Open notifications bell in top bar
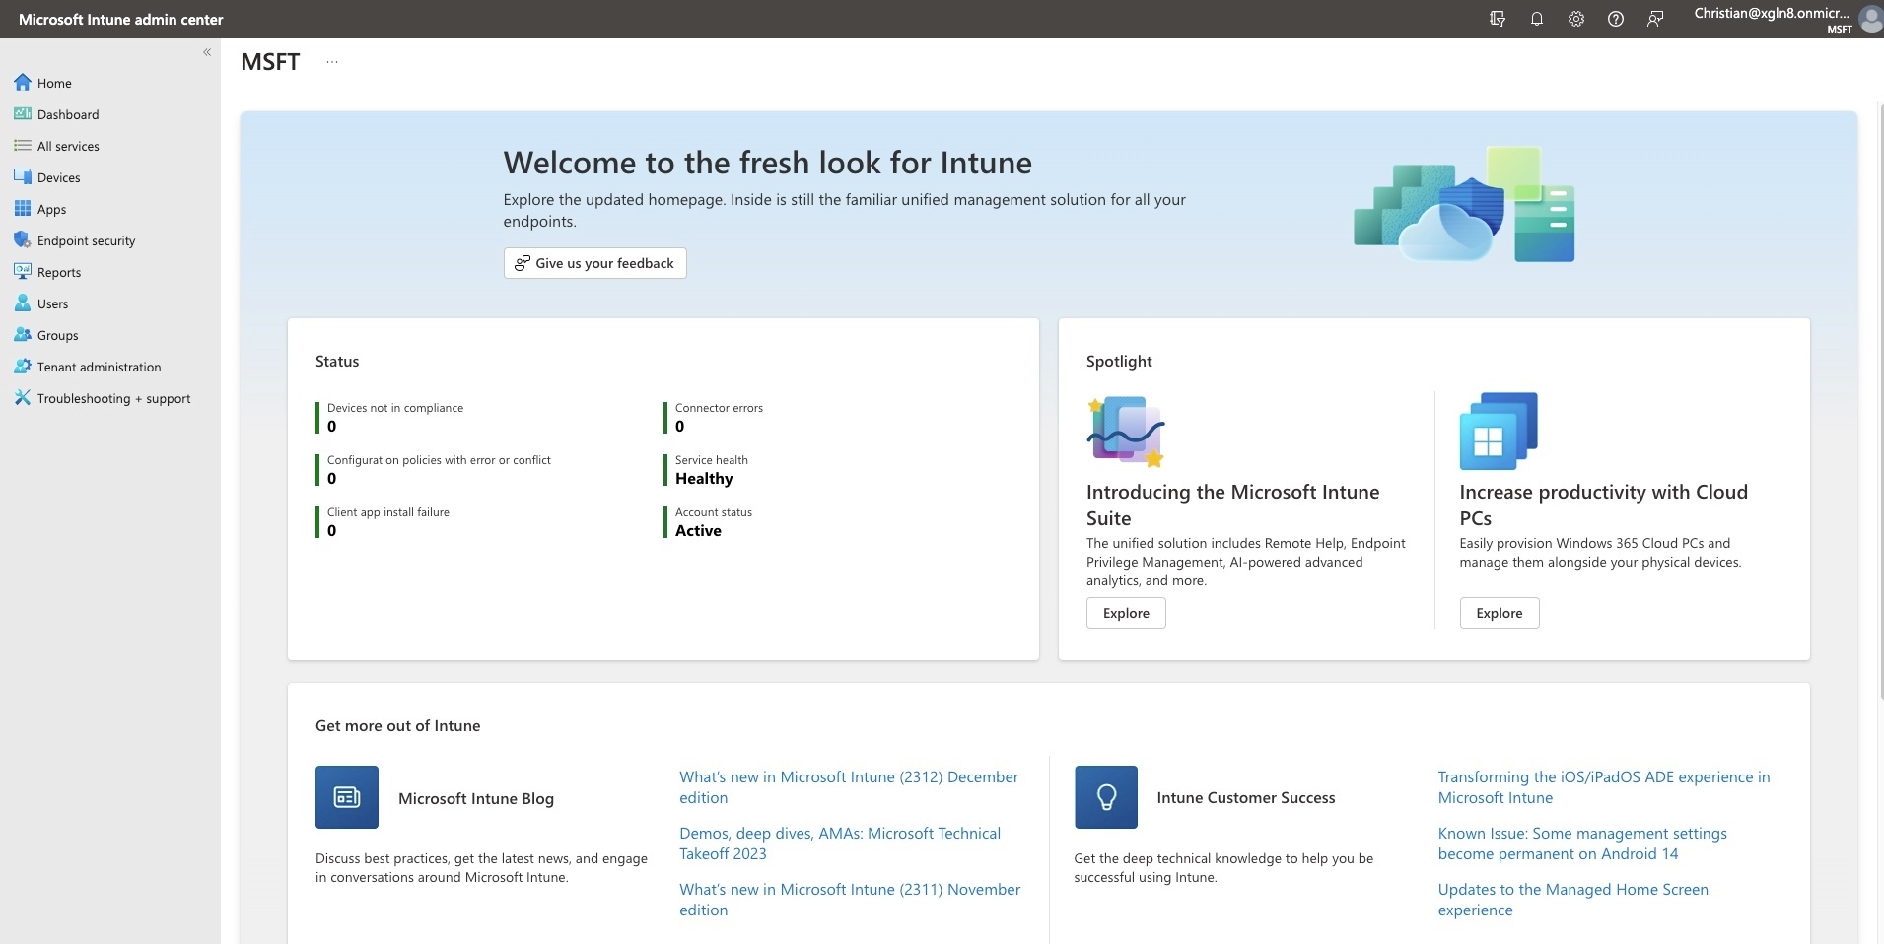This screenshot has height=944, width=1884. (x=1537, y=19)
